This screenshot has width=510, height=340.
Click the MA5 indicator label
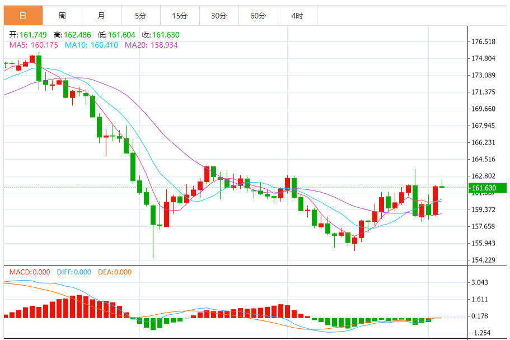[34, 45]
